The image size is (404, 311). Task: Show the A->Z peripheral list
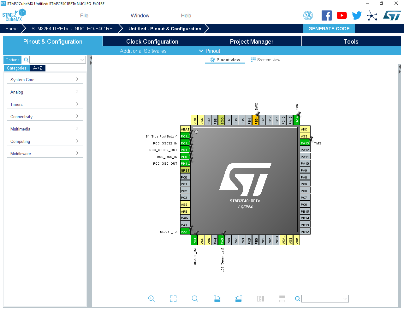pos(38,68)
